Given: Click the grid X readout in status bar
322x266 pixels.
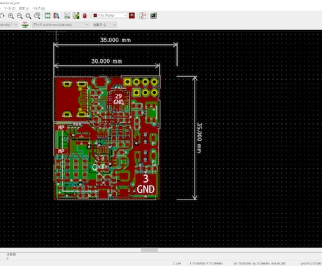Looking at the screenshot, I should tap(311, 263).
